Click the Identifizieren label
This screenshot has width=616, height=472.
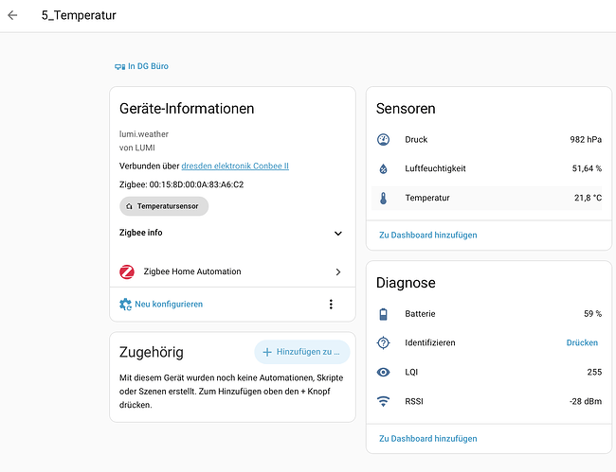(430, 343)
